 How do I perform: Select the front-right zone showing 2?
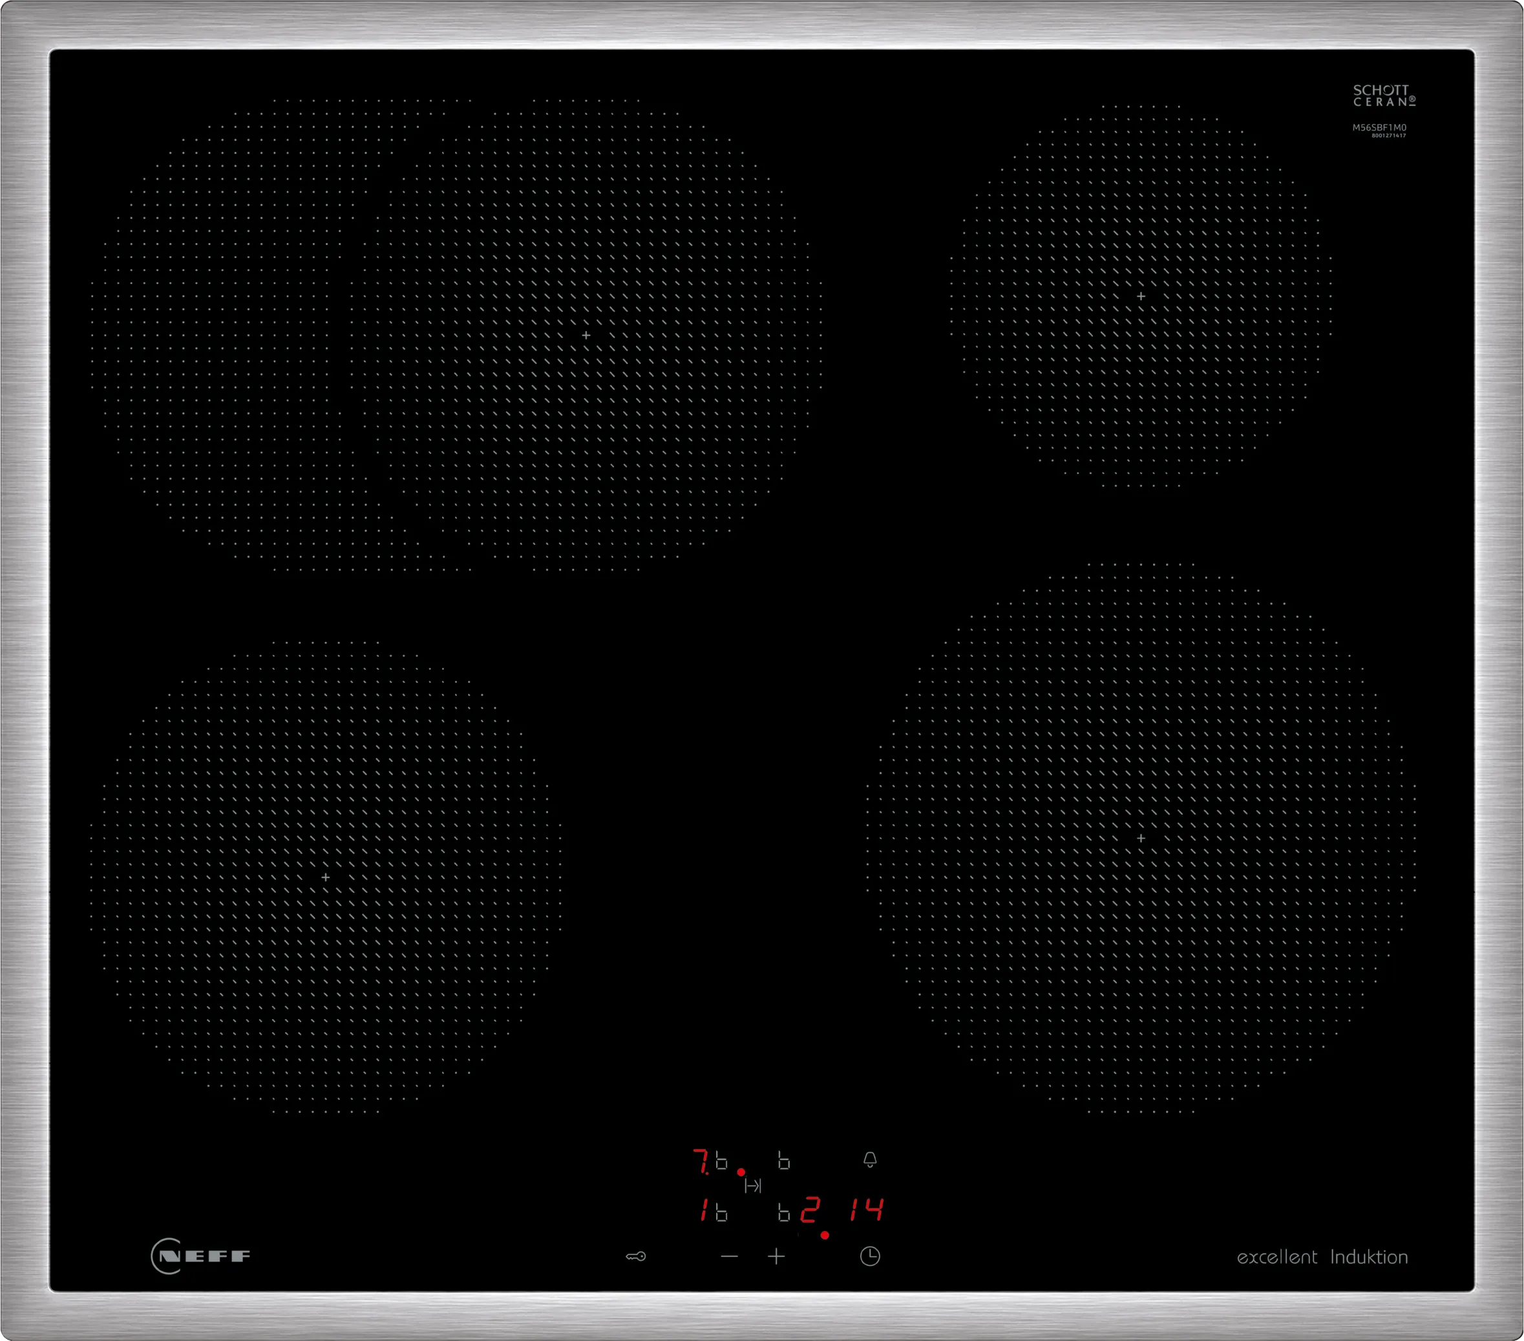click(810, 1210)
